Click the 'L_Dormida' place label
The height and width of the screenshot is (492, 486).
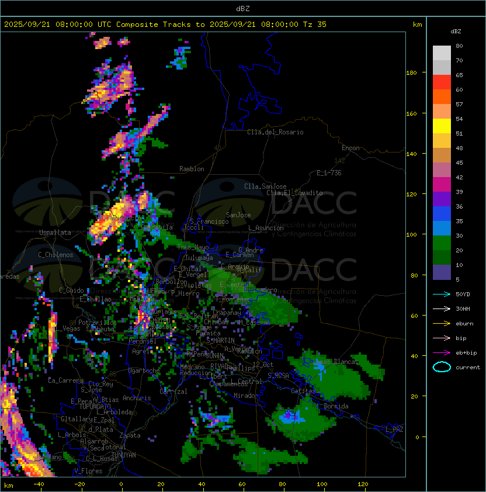(x=332, y=406)
